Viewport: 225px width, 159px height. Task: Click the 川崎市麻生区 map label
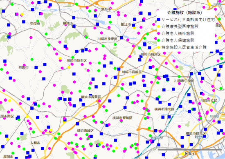click(77, 60)
